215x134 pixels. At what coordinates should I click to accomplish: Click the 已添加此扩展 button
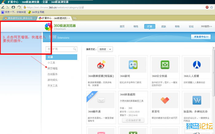pos(133,120)
